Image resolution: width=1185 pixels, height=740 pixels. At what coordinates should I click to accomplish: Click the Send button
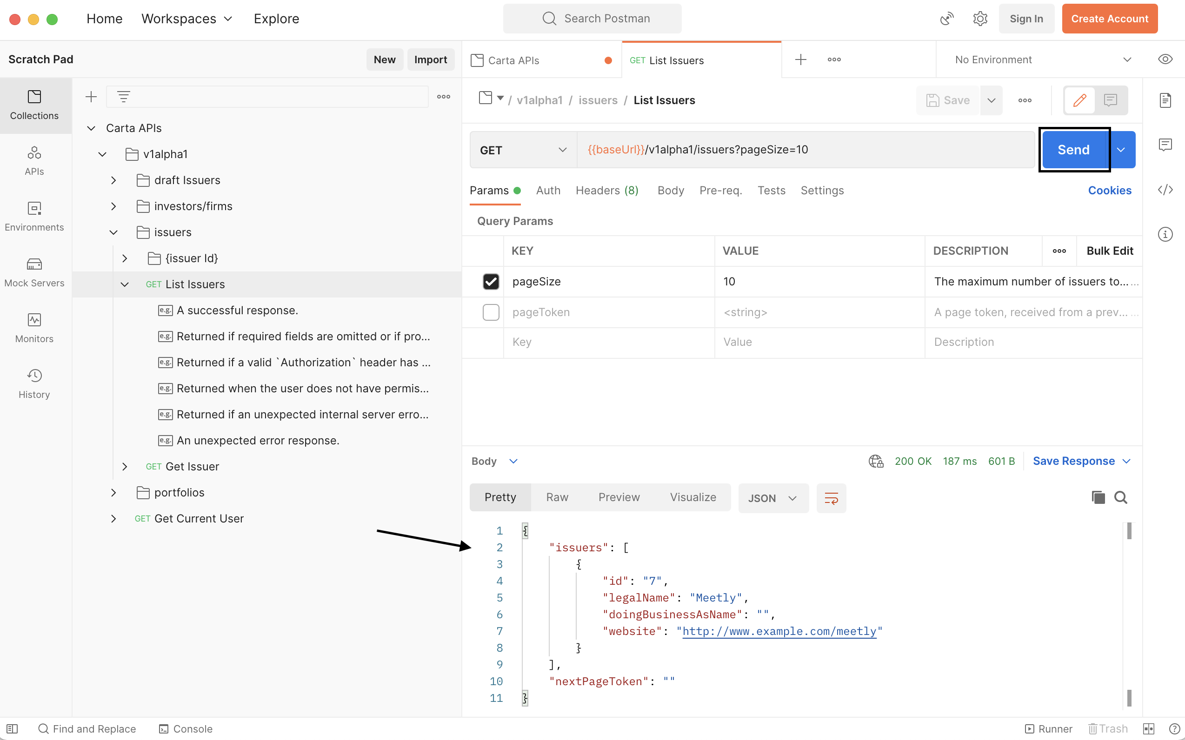coord(1073,150)
